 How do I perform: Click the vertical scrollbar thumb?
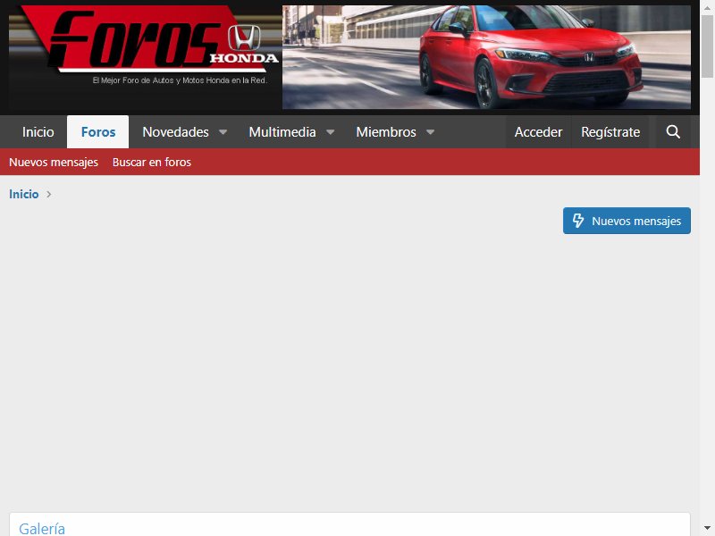707,46
